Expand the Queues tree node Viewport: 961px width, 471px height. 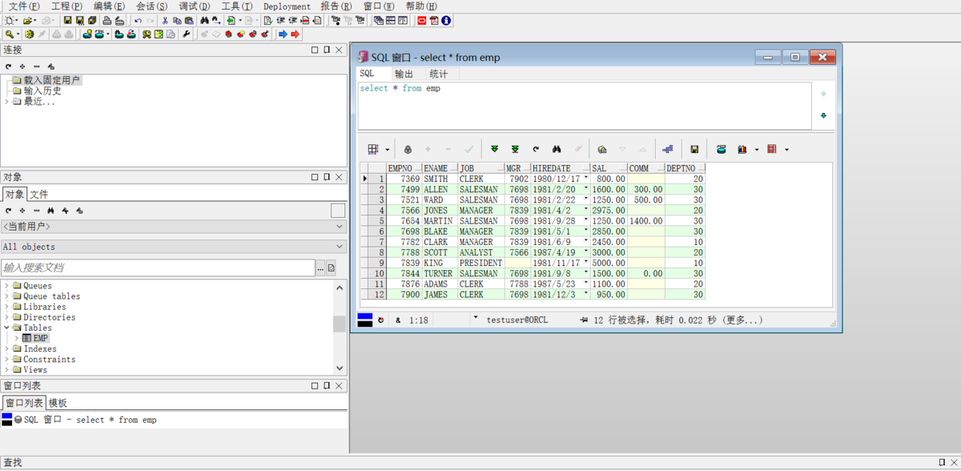7,286
